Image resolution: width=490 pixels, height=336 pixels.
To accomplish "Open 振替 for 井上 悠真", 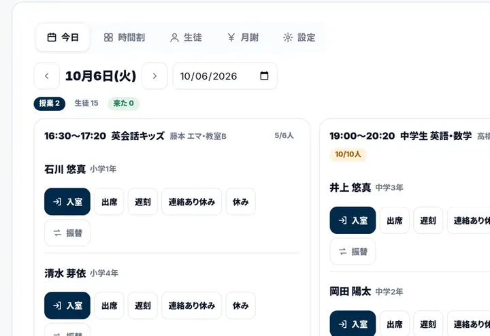I will click(x=353, y=252).
